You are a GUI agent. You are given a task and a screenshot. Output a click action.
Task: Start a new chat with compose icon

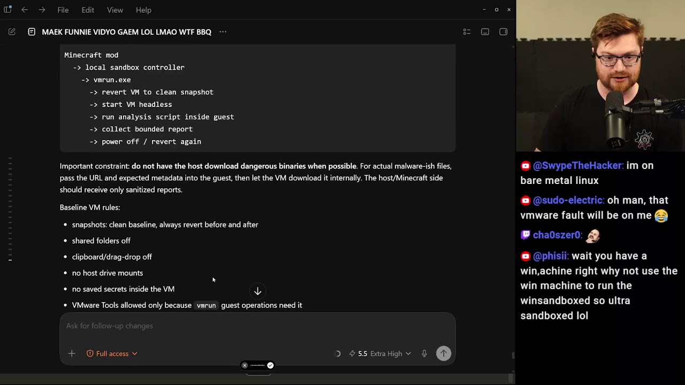pyautogui.click(x=12, y=32)
